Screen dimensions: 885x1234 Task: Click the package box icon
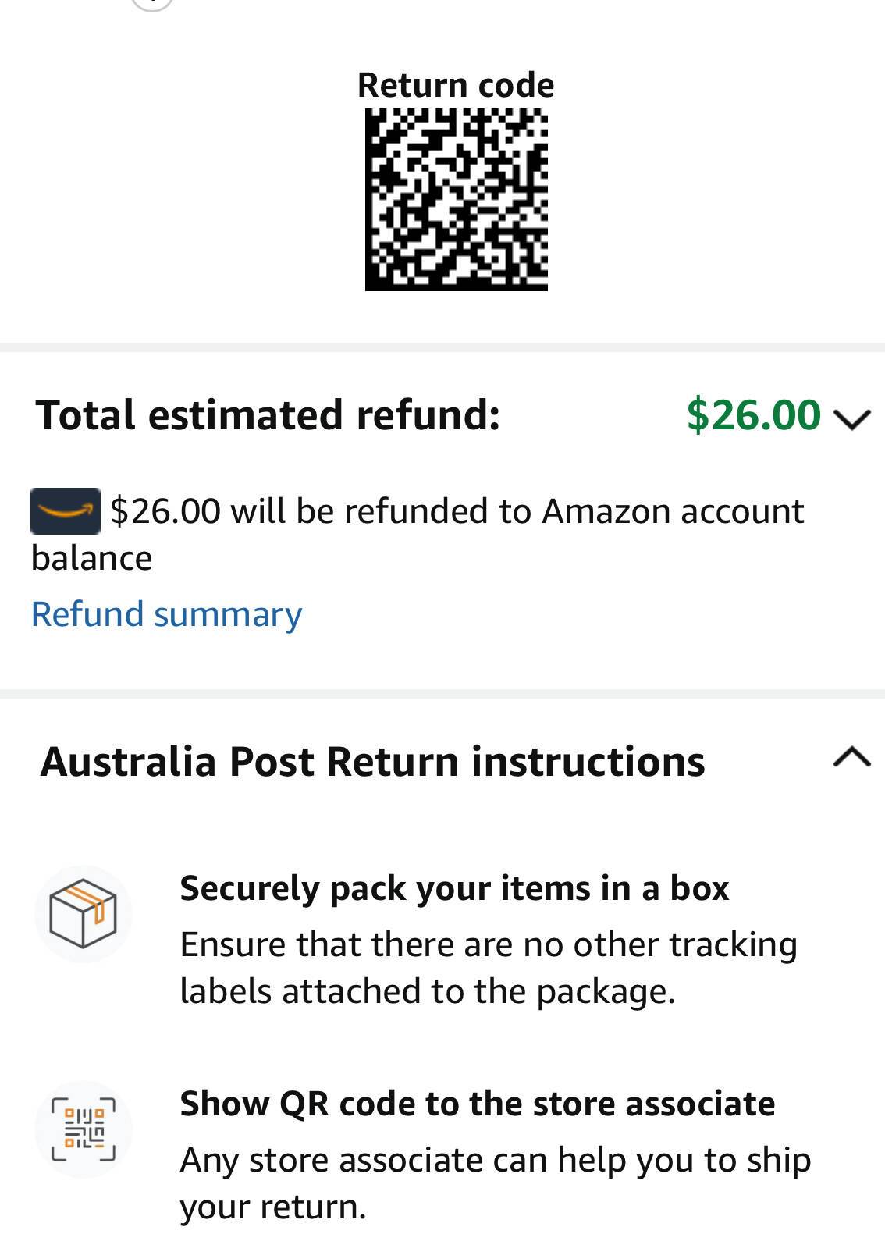click(x=83, y=913)
